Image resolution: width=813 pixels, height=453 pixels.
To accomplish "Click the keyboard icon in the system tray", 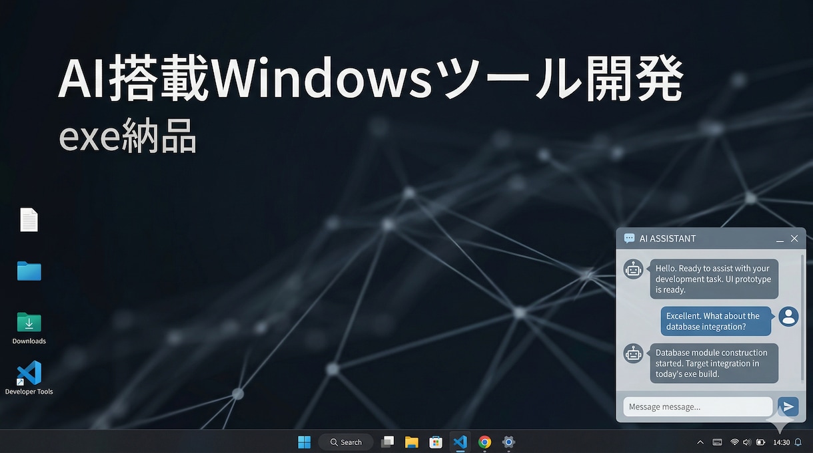I will (718, 442).
